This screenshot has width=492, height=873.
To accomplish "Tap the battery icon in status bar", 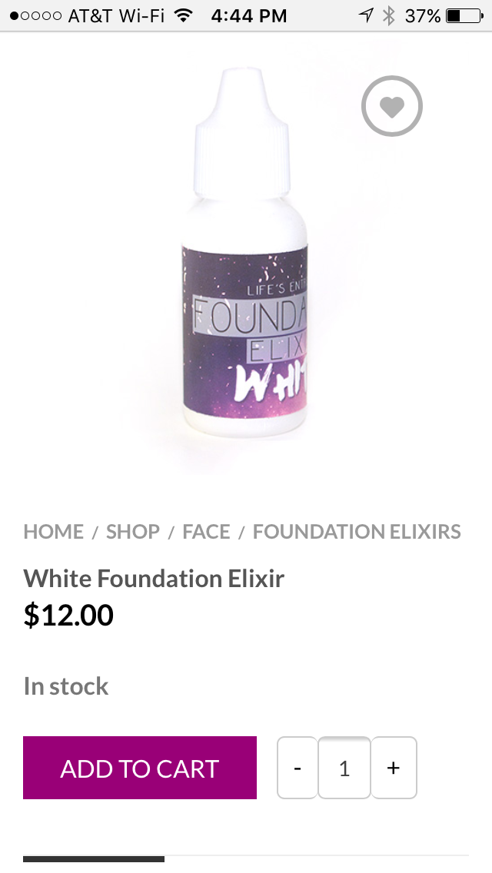I will click(464, 15).
